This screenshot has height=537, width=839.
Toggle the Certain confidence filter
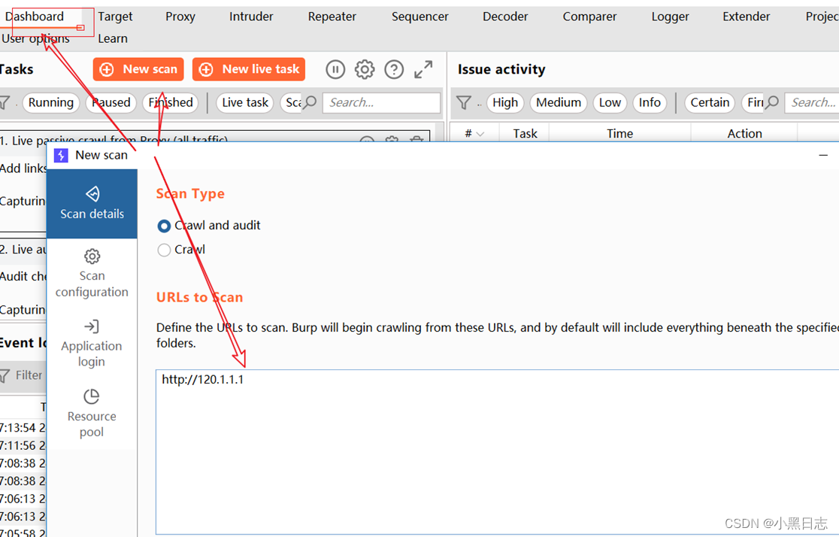click(x=710, y=102)
